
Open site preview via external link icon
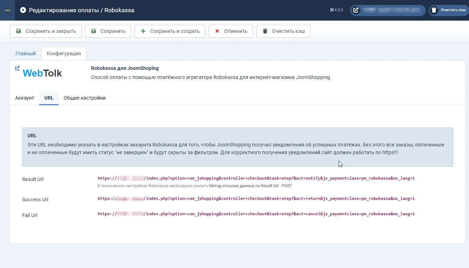(356, 10)
